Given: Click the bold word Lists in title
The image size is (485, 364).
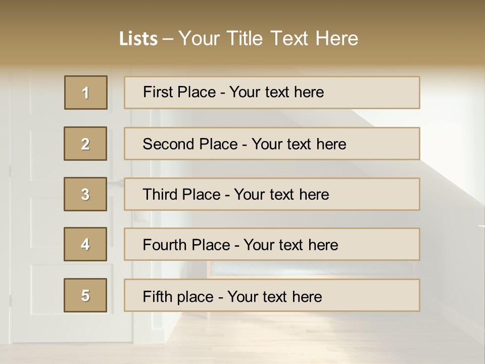Looking at the screenshot, I should [138, 39].
